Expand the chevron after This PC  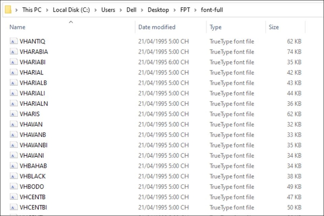(x=47, y=10)
